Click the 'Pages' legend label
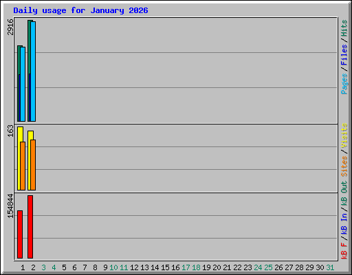Viewport: 352px width, 275px height. (344, 84)
